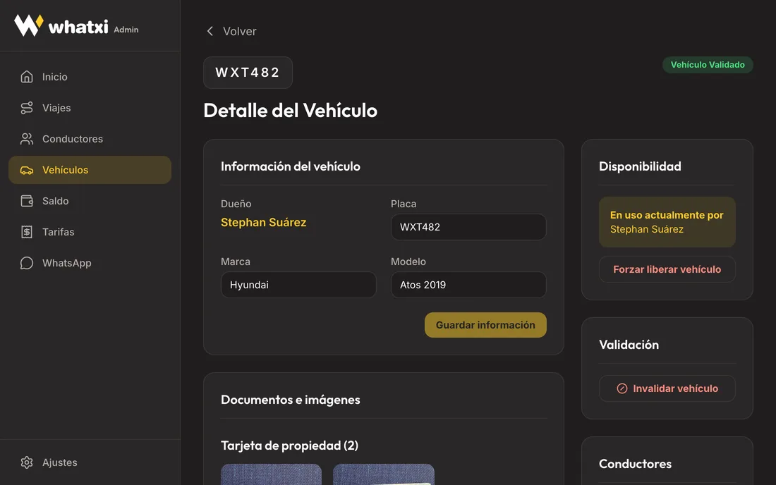Screen dimensions: 776x485
Task: Click the Admin label beside the logo
Action: tap(126, 30)
